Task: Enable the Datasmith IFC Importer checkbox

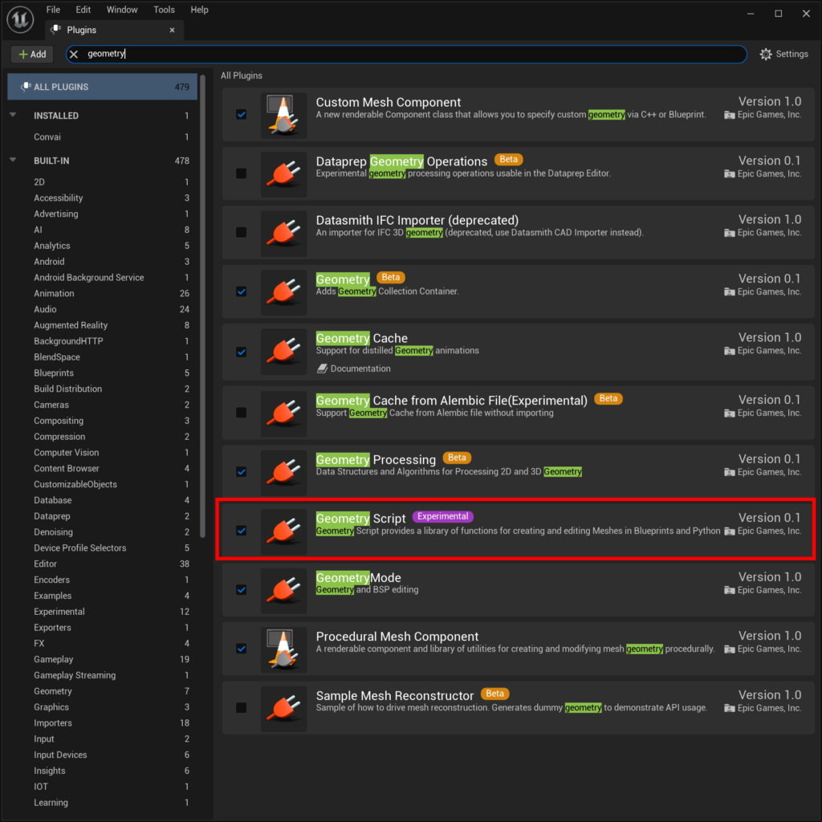Action: [241, 232]
